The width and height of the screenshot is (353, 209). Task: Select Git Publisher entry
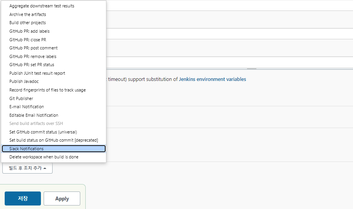(x=54, y=98)
